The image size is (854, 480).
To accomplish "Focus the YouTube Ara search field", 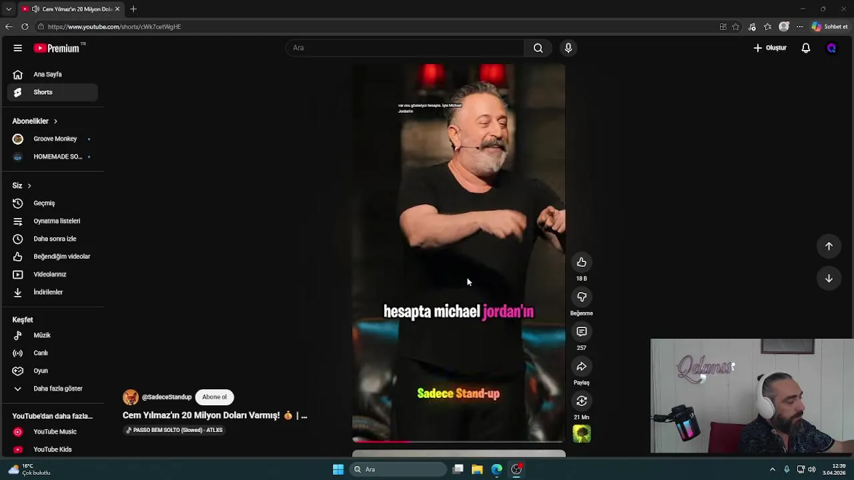I will click(405, 48).
